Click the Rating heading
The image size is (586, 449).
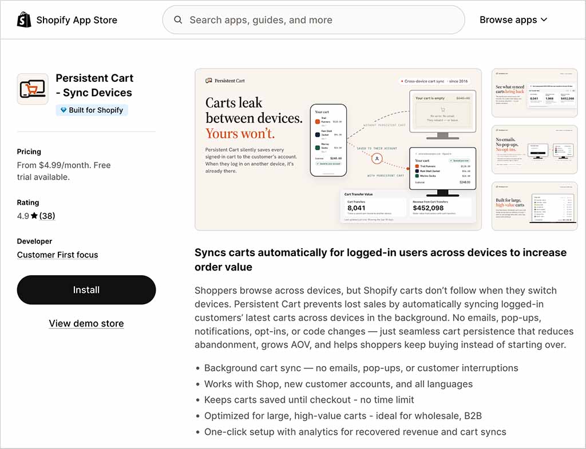click(x=27, y=202)
